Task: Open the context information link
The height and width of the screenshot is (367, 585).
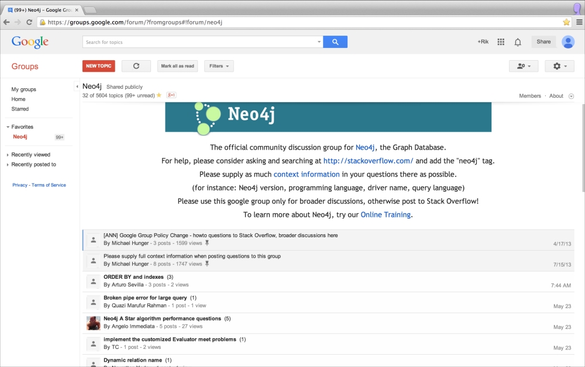Action: [x=307, y=174]
